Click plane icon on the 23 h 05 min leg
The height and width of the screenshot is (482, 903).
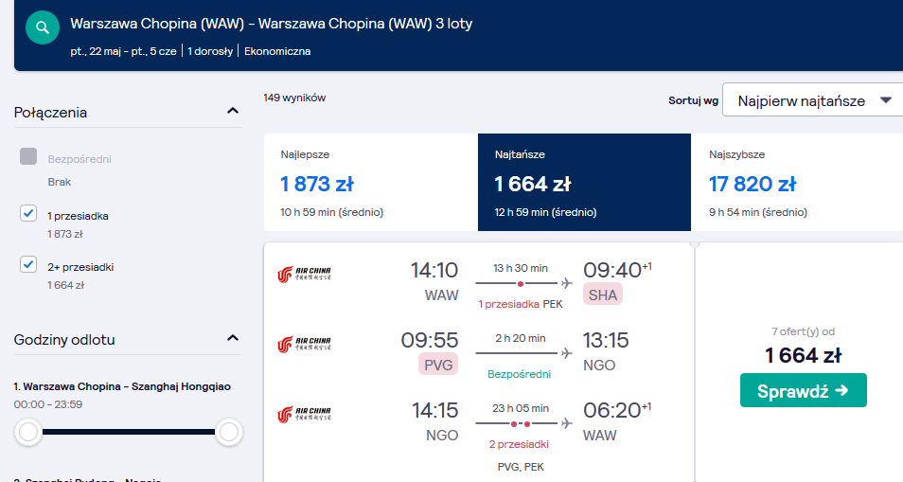point(567,424)
